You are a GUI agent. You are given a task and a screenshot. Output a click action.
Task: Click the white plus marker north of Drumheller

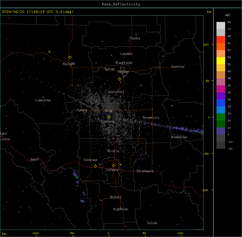pyautogui.click(x=172, y=106)
